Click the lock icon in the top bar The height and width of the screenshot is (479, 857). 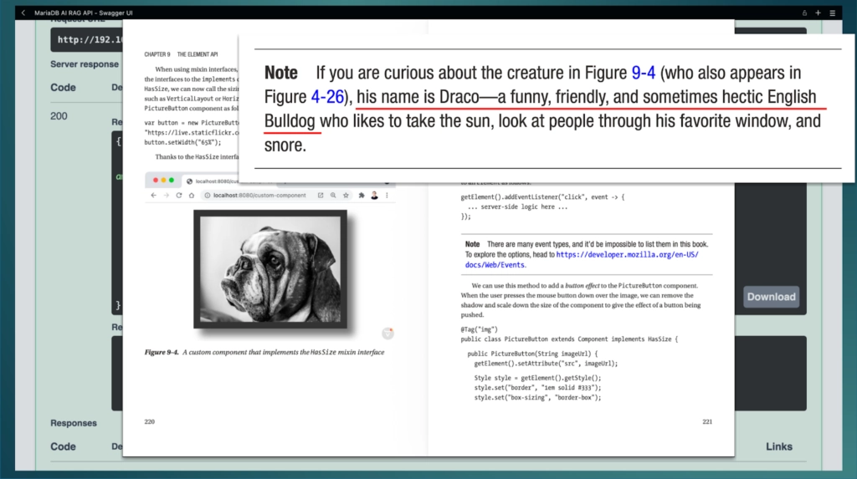pyautogui.click(x=804, y=13)
